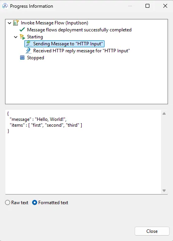Click the Invoke Message Flow clipboard icon
Screen dimensions: 173x241
tap(16, 23)
